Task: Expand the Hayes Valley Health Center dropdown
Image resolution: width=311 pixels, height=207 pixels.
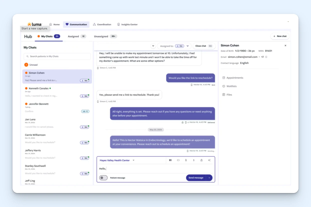Action: point(117,160)
